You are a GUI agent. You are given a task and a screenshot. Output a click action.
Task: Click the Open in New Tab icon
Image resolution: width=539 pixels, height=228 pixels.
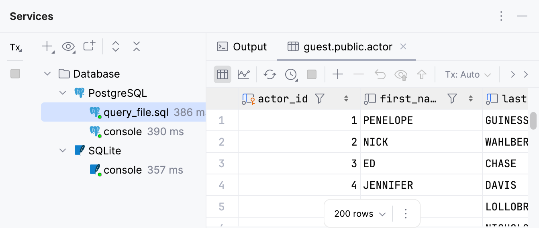89,46
